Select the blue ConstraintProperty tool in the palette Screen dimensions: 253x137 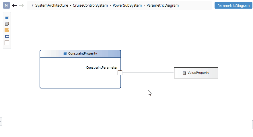pyautogui.click(x=7, y=18)
